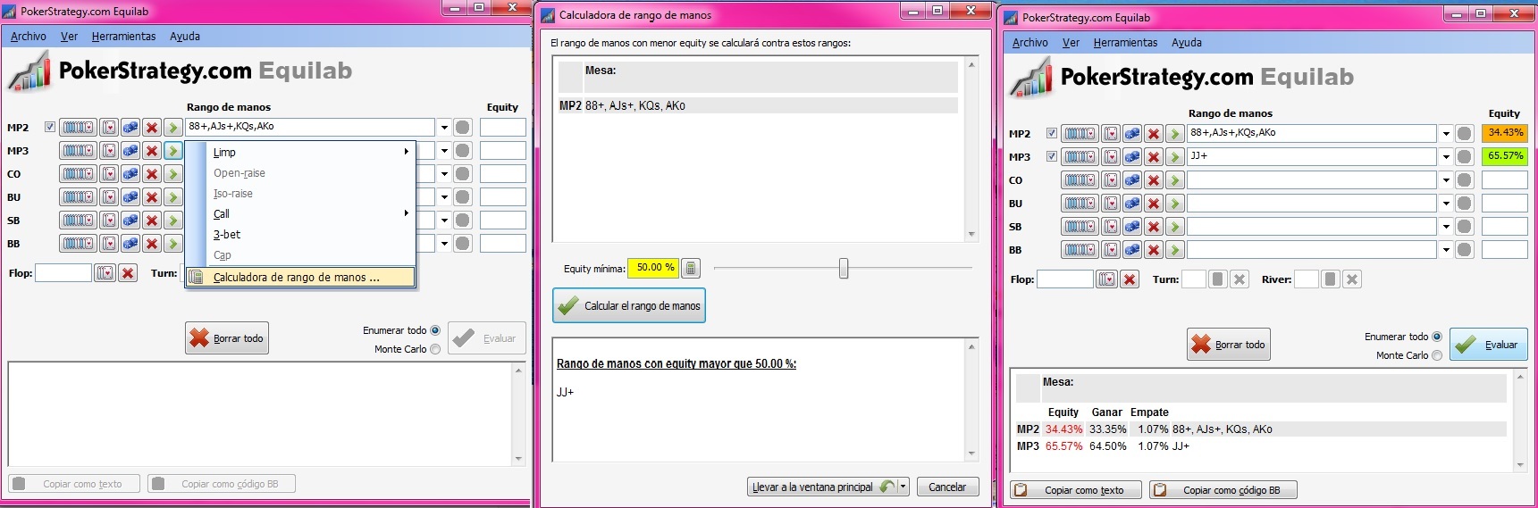The width and height of the screenshot is (1538, 508).
Task: Click the highlighted green arrow for MP3, left window
Action: [173, 151]
